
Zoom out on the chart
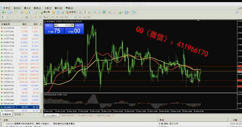(x=99, y=12)
